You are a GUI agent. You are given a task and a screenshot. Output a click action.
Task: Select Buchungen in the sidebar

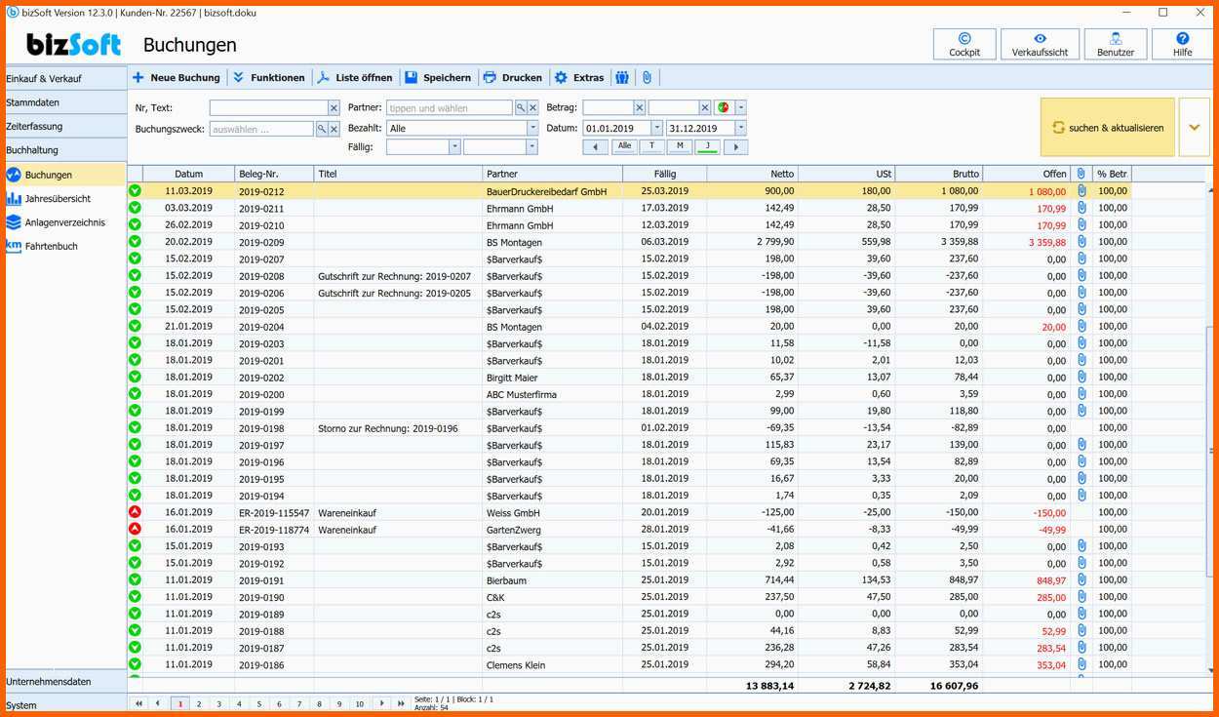[x=66, y=175]
